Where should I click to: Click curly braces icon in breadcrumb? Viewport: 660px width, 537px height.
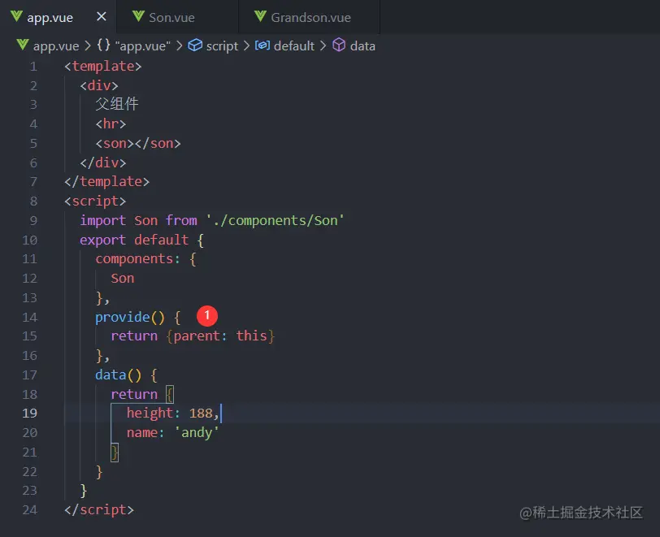pos(103,45)
